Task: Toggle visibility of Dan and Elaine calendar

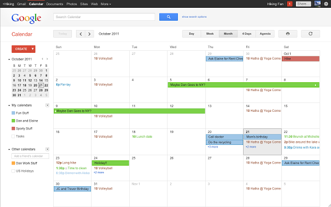Action: 13,121
